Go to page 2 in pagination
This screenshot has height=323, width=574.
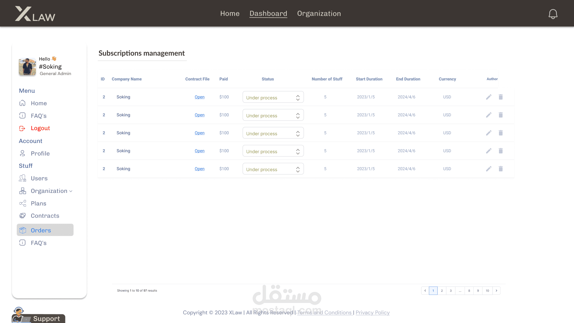tap(442, 291)
